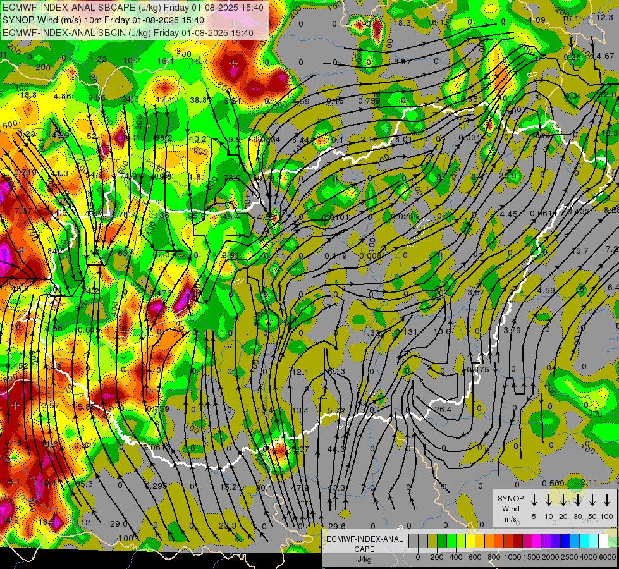Click the map value '4.67'
The width and height of the screenshot is (619, 569).
[x=605, y=56]
